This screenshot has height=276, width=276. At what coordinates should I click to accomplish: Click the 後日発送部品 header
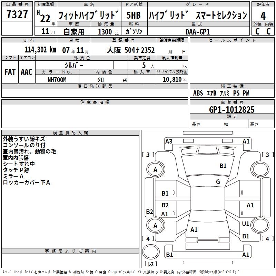(95, 86)
